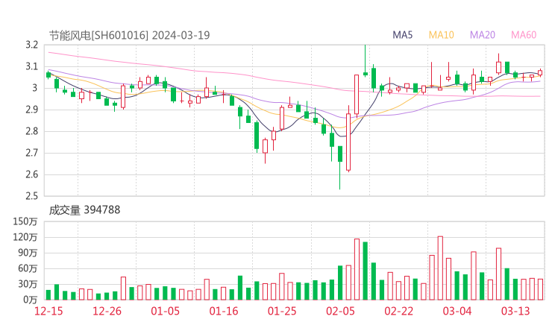Click the 12-26 date axis label
This screenshot has height=328, width=552.
pyautogui.click(x=107, y=311)
